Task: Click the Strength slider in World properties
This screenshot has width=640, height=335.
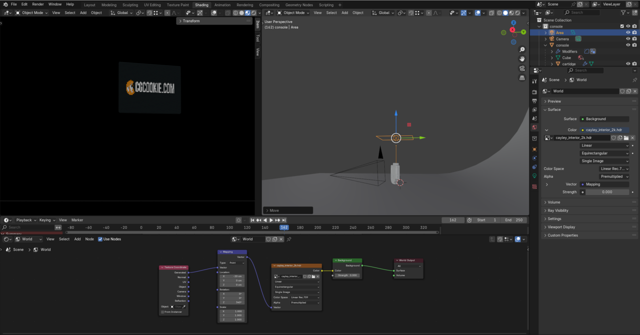Action: tap(607, 192)
